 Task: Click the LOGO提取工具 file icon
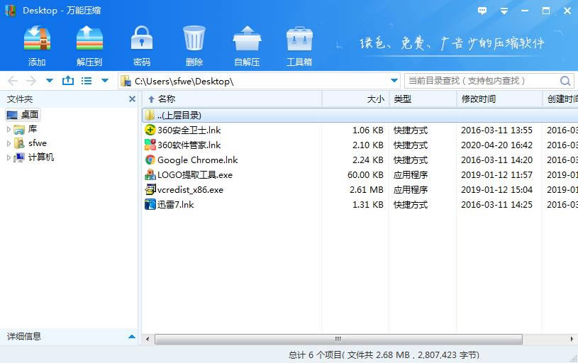pos(150,174)
